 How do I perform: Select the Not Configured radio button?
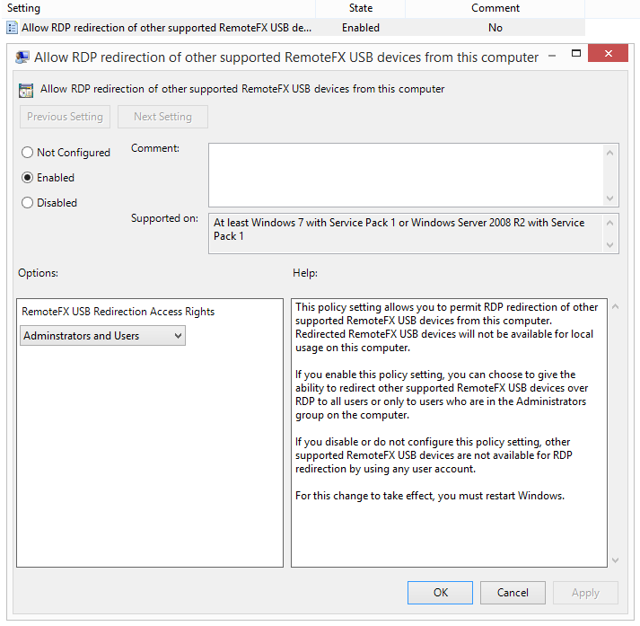(x=28, y=153)
